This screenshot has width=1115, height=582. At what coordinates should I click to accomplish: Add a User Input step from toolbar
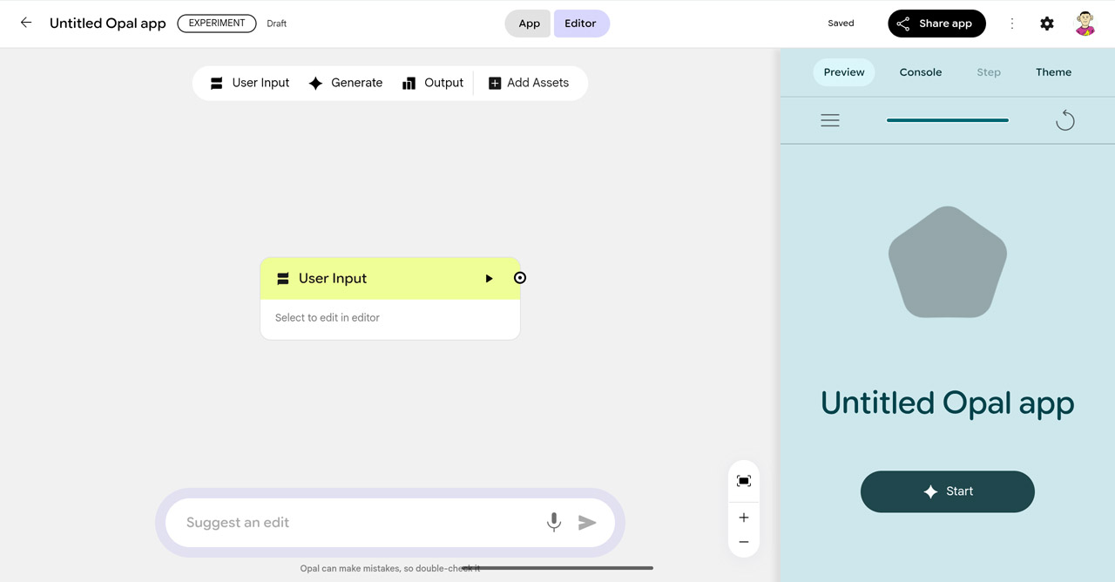(250, 83)
